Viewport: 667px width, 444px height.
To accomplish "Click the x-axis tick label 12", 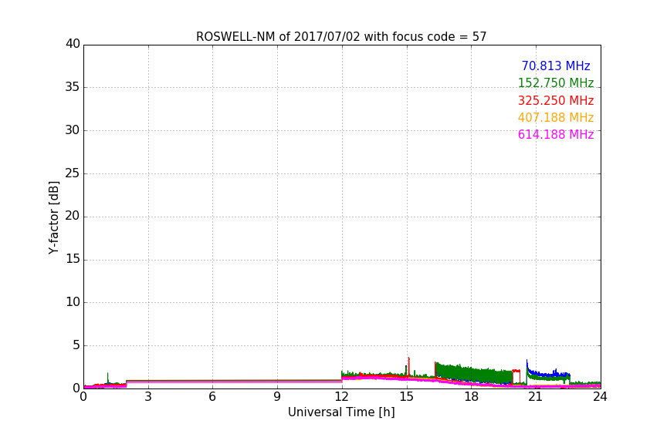I will [x=341, y=397].
